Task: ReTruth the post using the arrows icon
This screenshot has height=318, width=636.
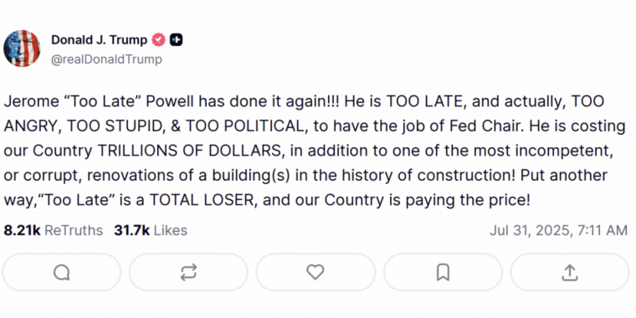Action: click(x=188, y=272)
